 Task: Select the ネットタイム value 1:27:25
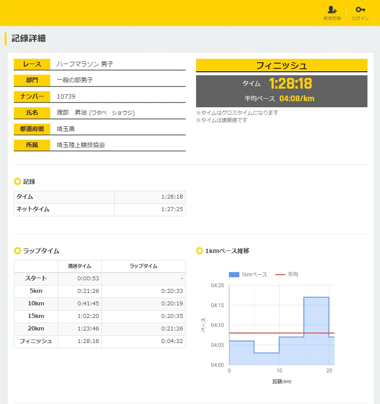point(172,209)
